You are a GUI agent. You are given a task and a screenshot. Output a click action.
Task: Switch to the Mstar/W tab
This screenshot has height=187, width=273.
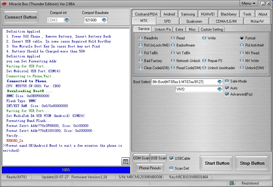pyautogui.click(x=257, y=21)
